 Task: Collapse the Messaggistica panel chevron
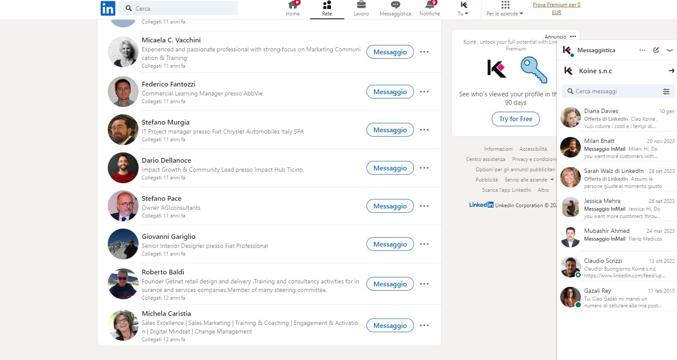(669, 50)
